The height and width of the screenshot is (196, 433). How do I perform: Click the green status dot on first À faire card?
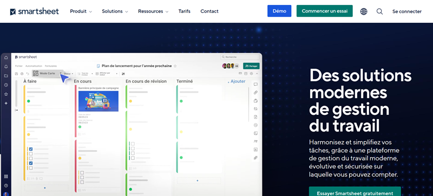coord(29,101)
